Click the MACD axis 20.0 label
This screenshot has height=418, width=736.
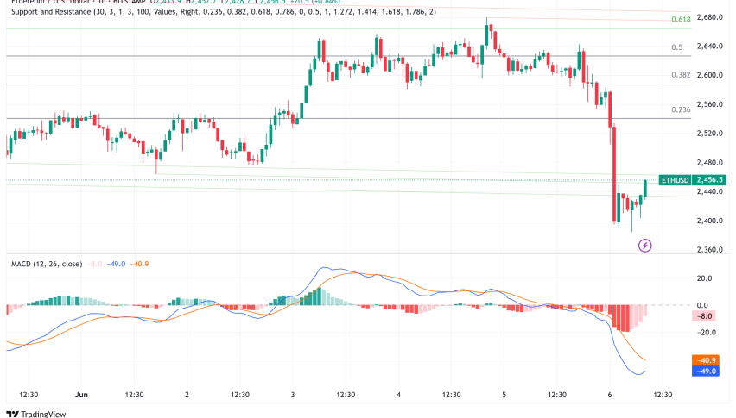point(704,278)
